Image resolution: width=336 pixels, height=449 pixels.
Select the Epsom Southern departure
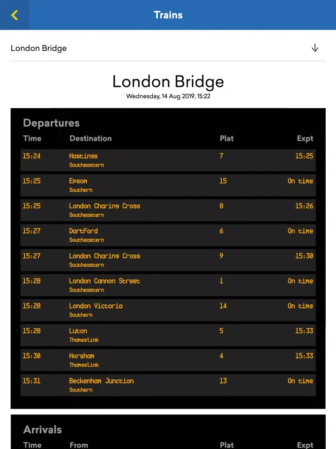(168, 185)
